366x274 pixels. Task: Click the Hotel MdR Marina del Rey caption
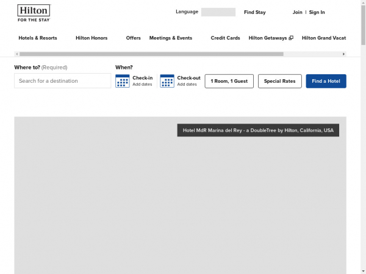[x=258, y=130]
